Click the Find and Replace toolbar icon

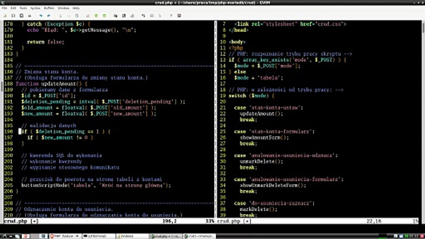(x=88, y=16)
